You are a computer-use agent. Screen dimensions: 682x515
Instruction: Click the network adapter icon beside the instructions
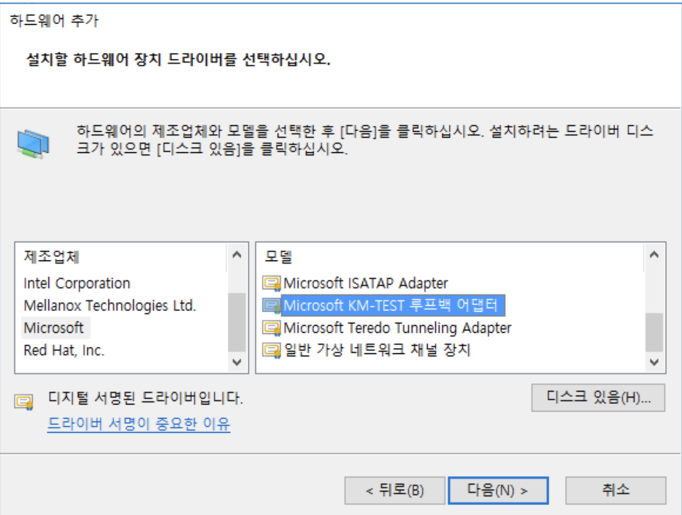[33, 144]
